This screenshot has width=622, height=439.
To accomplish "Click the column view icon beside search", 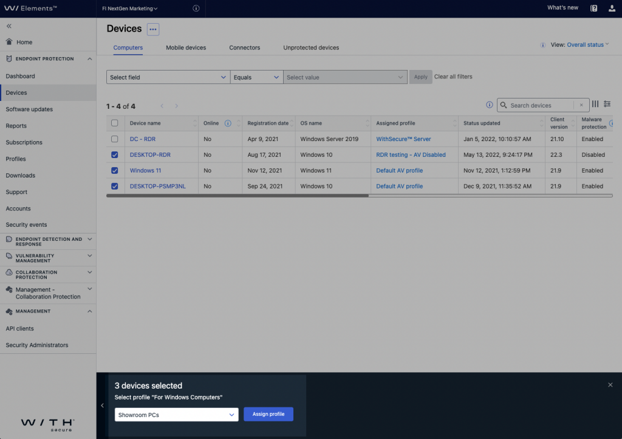I will (595, 105).
